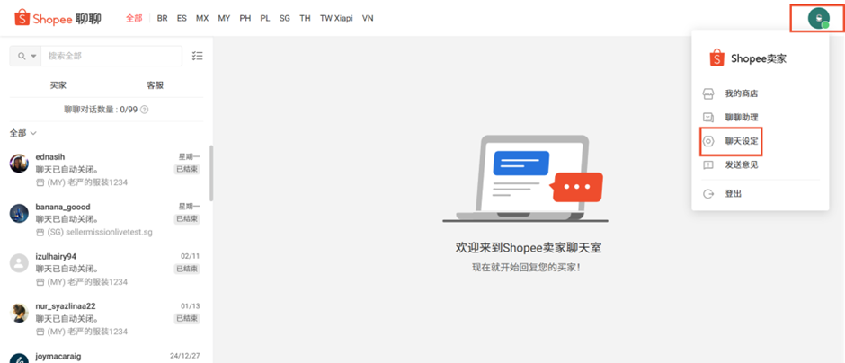
Task: Click the 搜索全部 search field
Action: 111,56
